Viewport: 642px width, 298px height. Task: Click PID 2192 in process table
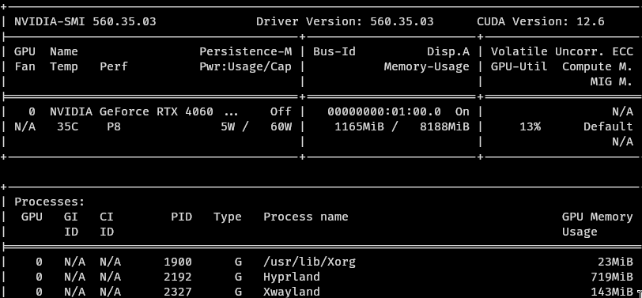click(x=178, y=277)
